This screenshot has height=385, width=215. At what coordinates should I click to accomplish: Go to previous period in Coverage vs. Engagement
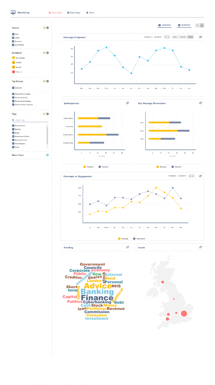coord(190,176)
